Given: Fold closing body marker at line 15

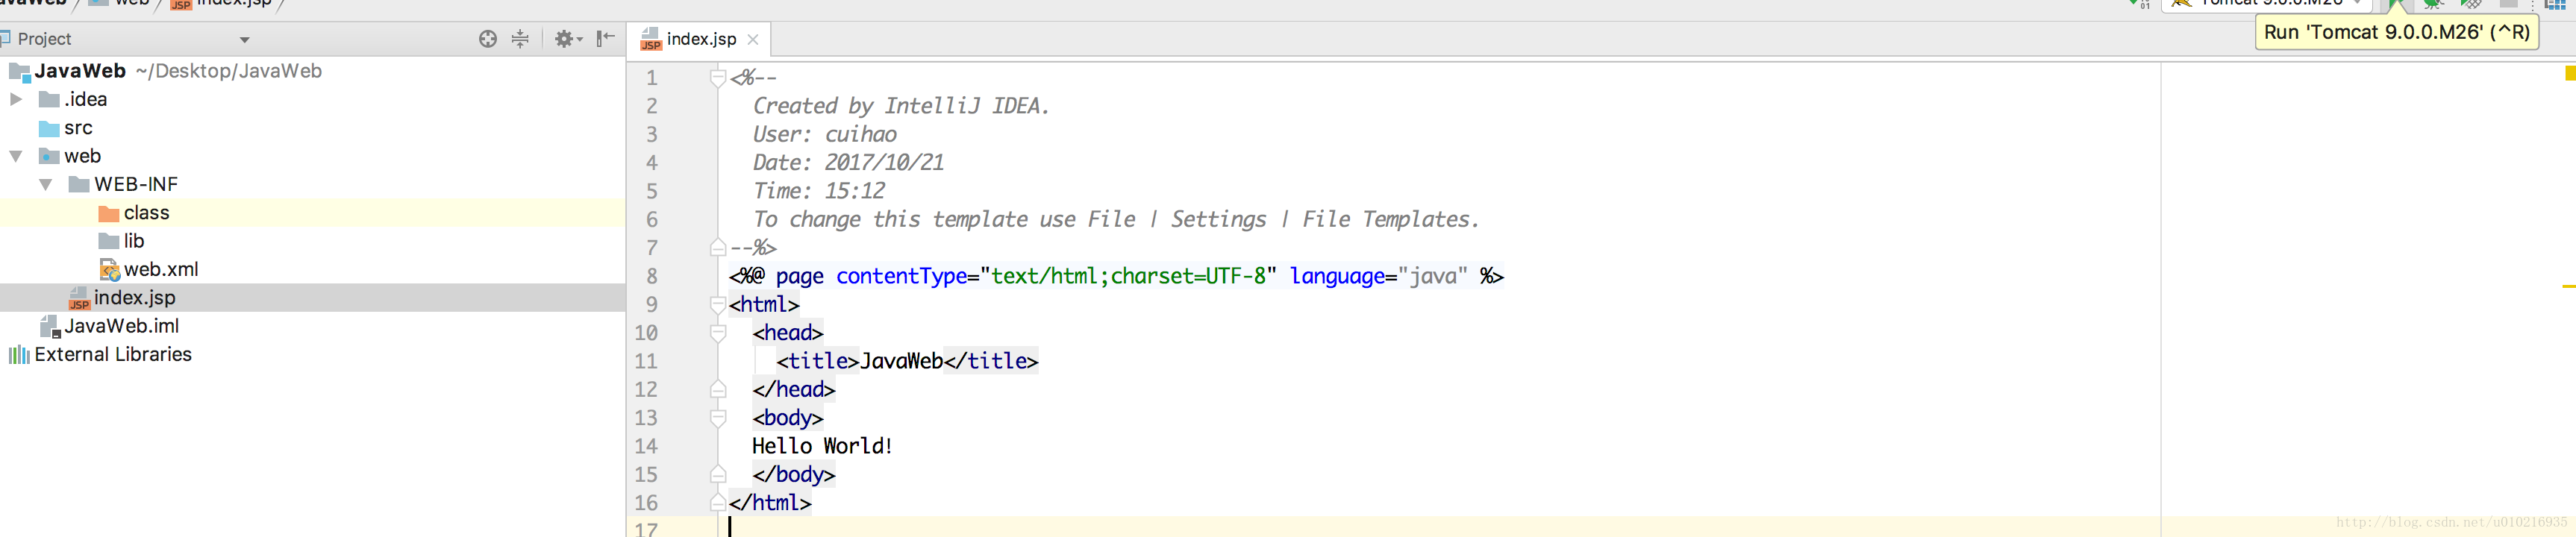Looking at the screenshot, I should [x=717, y=474].
